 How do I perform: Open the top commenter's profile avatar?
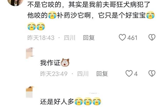click(x=15, y=2)
